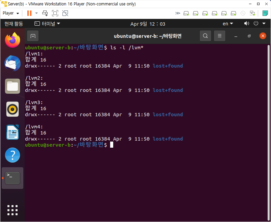The height and width of the screenshot is (222, 271).
Task: Launch Firefox from the dock
Action: pyautogui.click(x=13, y=40)
